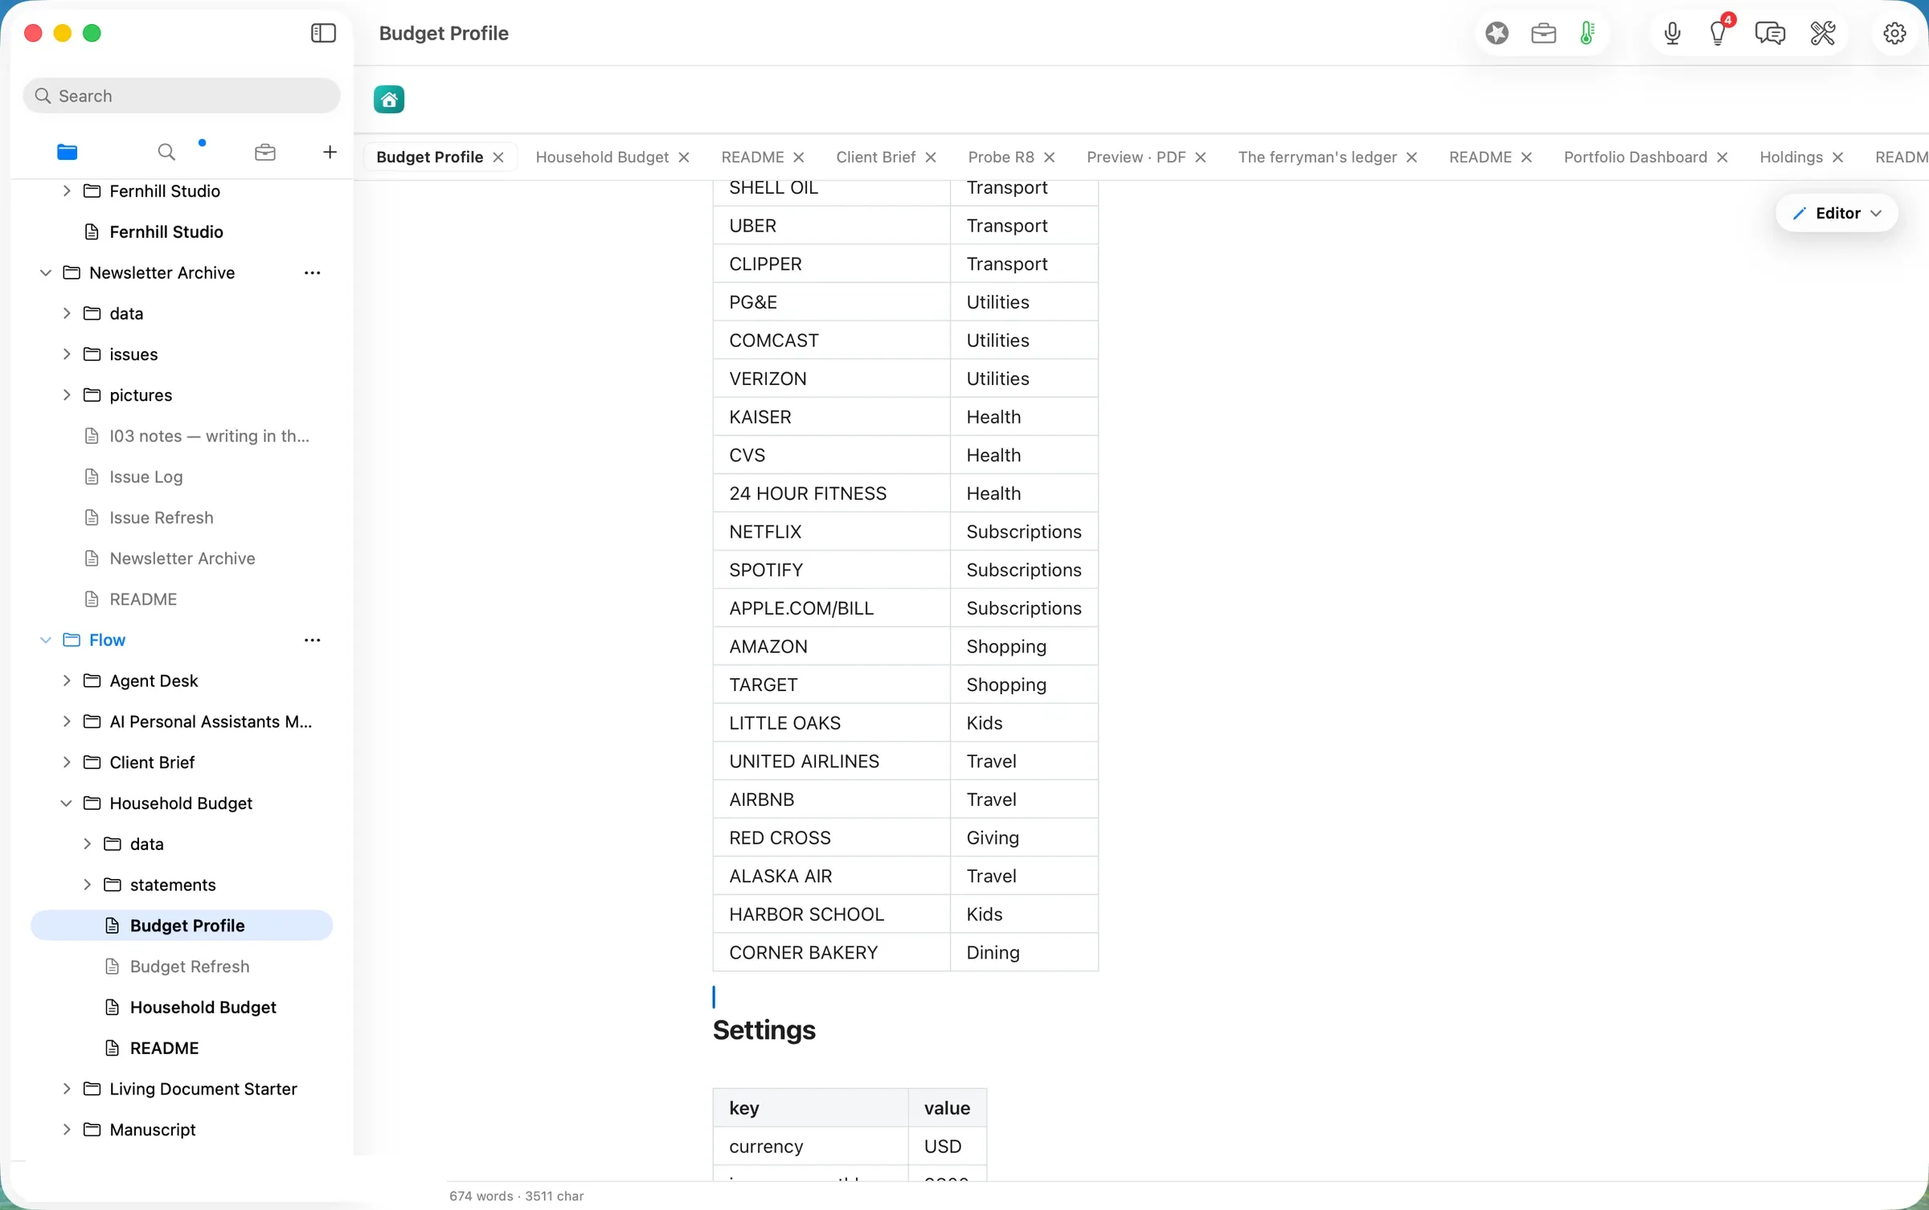
Task: Open the Issue Log file
Action: pos(182,477)
